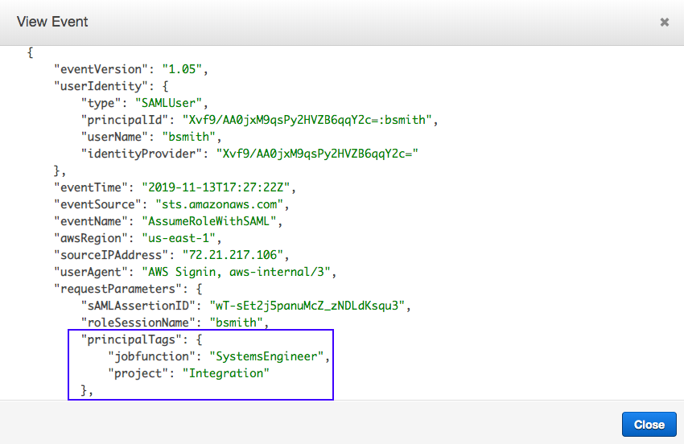The width and height of the screenshot is (684, 444).
Task: Click the "jobfunction" key
Action: click(x=152, y=357)
